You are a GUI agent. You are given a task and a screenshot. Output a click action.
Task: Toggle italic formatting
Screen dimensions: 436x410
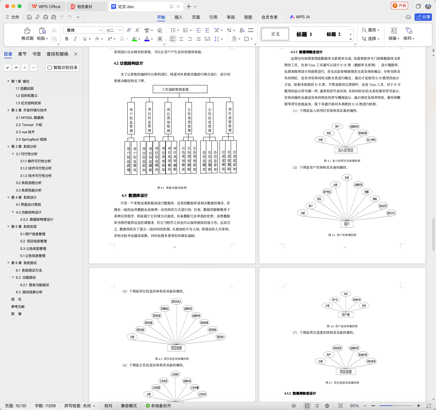[x=75, y=39]
